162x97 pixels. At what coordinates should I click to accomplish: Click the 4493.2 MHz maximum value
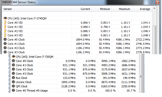[x=108, y=65]
